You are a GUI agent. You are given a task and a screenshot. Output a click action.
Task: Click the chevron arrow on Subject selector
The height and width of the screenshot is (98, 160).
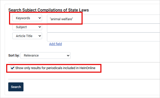[x=40, y=27]
